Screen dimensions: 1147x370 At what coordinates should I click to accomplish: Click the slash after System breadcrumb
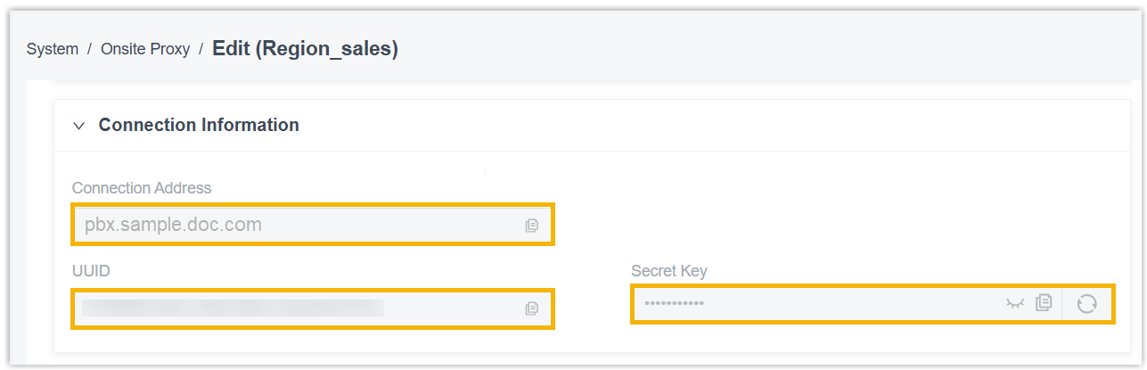(x=90, y=49)
